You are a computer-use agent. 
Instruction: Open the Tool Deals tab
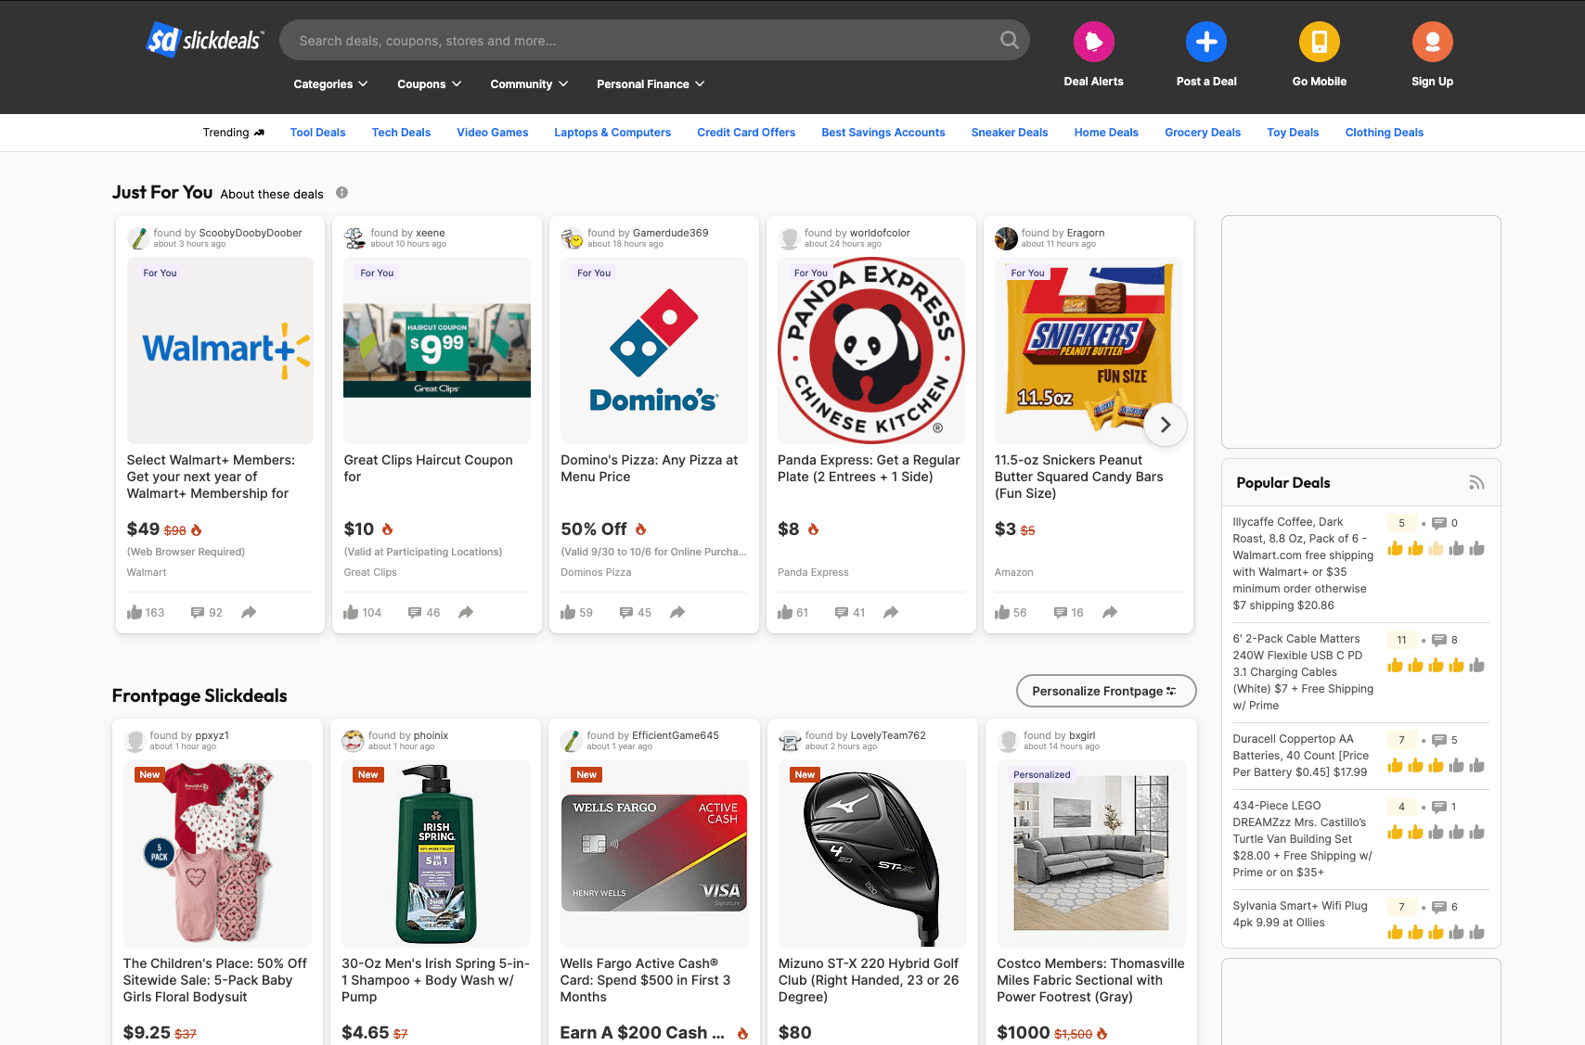[317, 133]
